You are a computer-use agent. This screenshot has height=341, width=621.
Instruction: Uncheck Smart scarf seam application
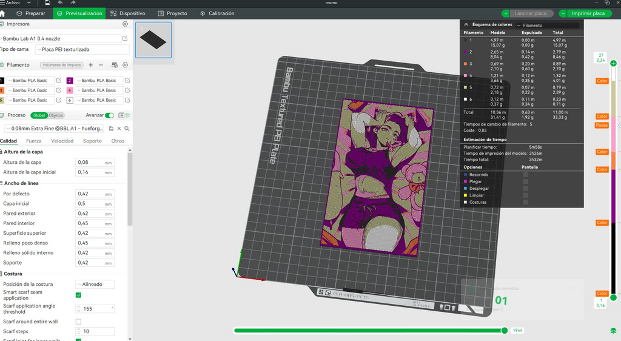coord(78,295)
